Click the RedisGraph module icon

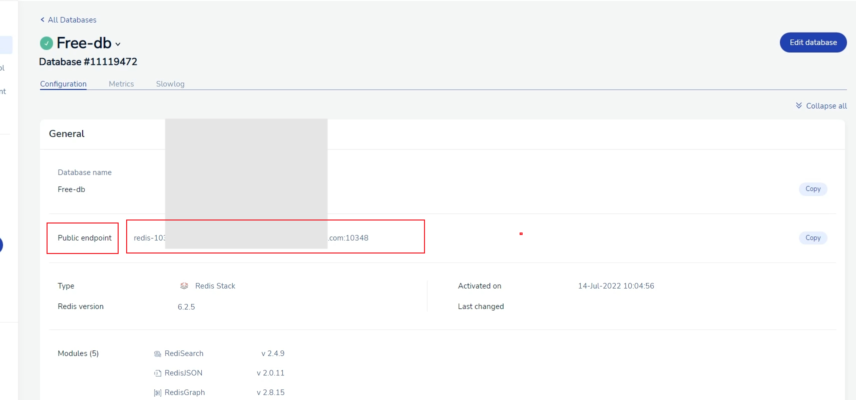click(158, 393)
